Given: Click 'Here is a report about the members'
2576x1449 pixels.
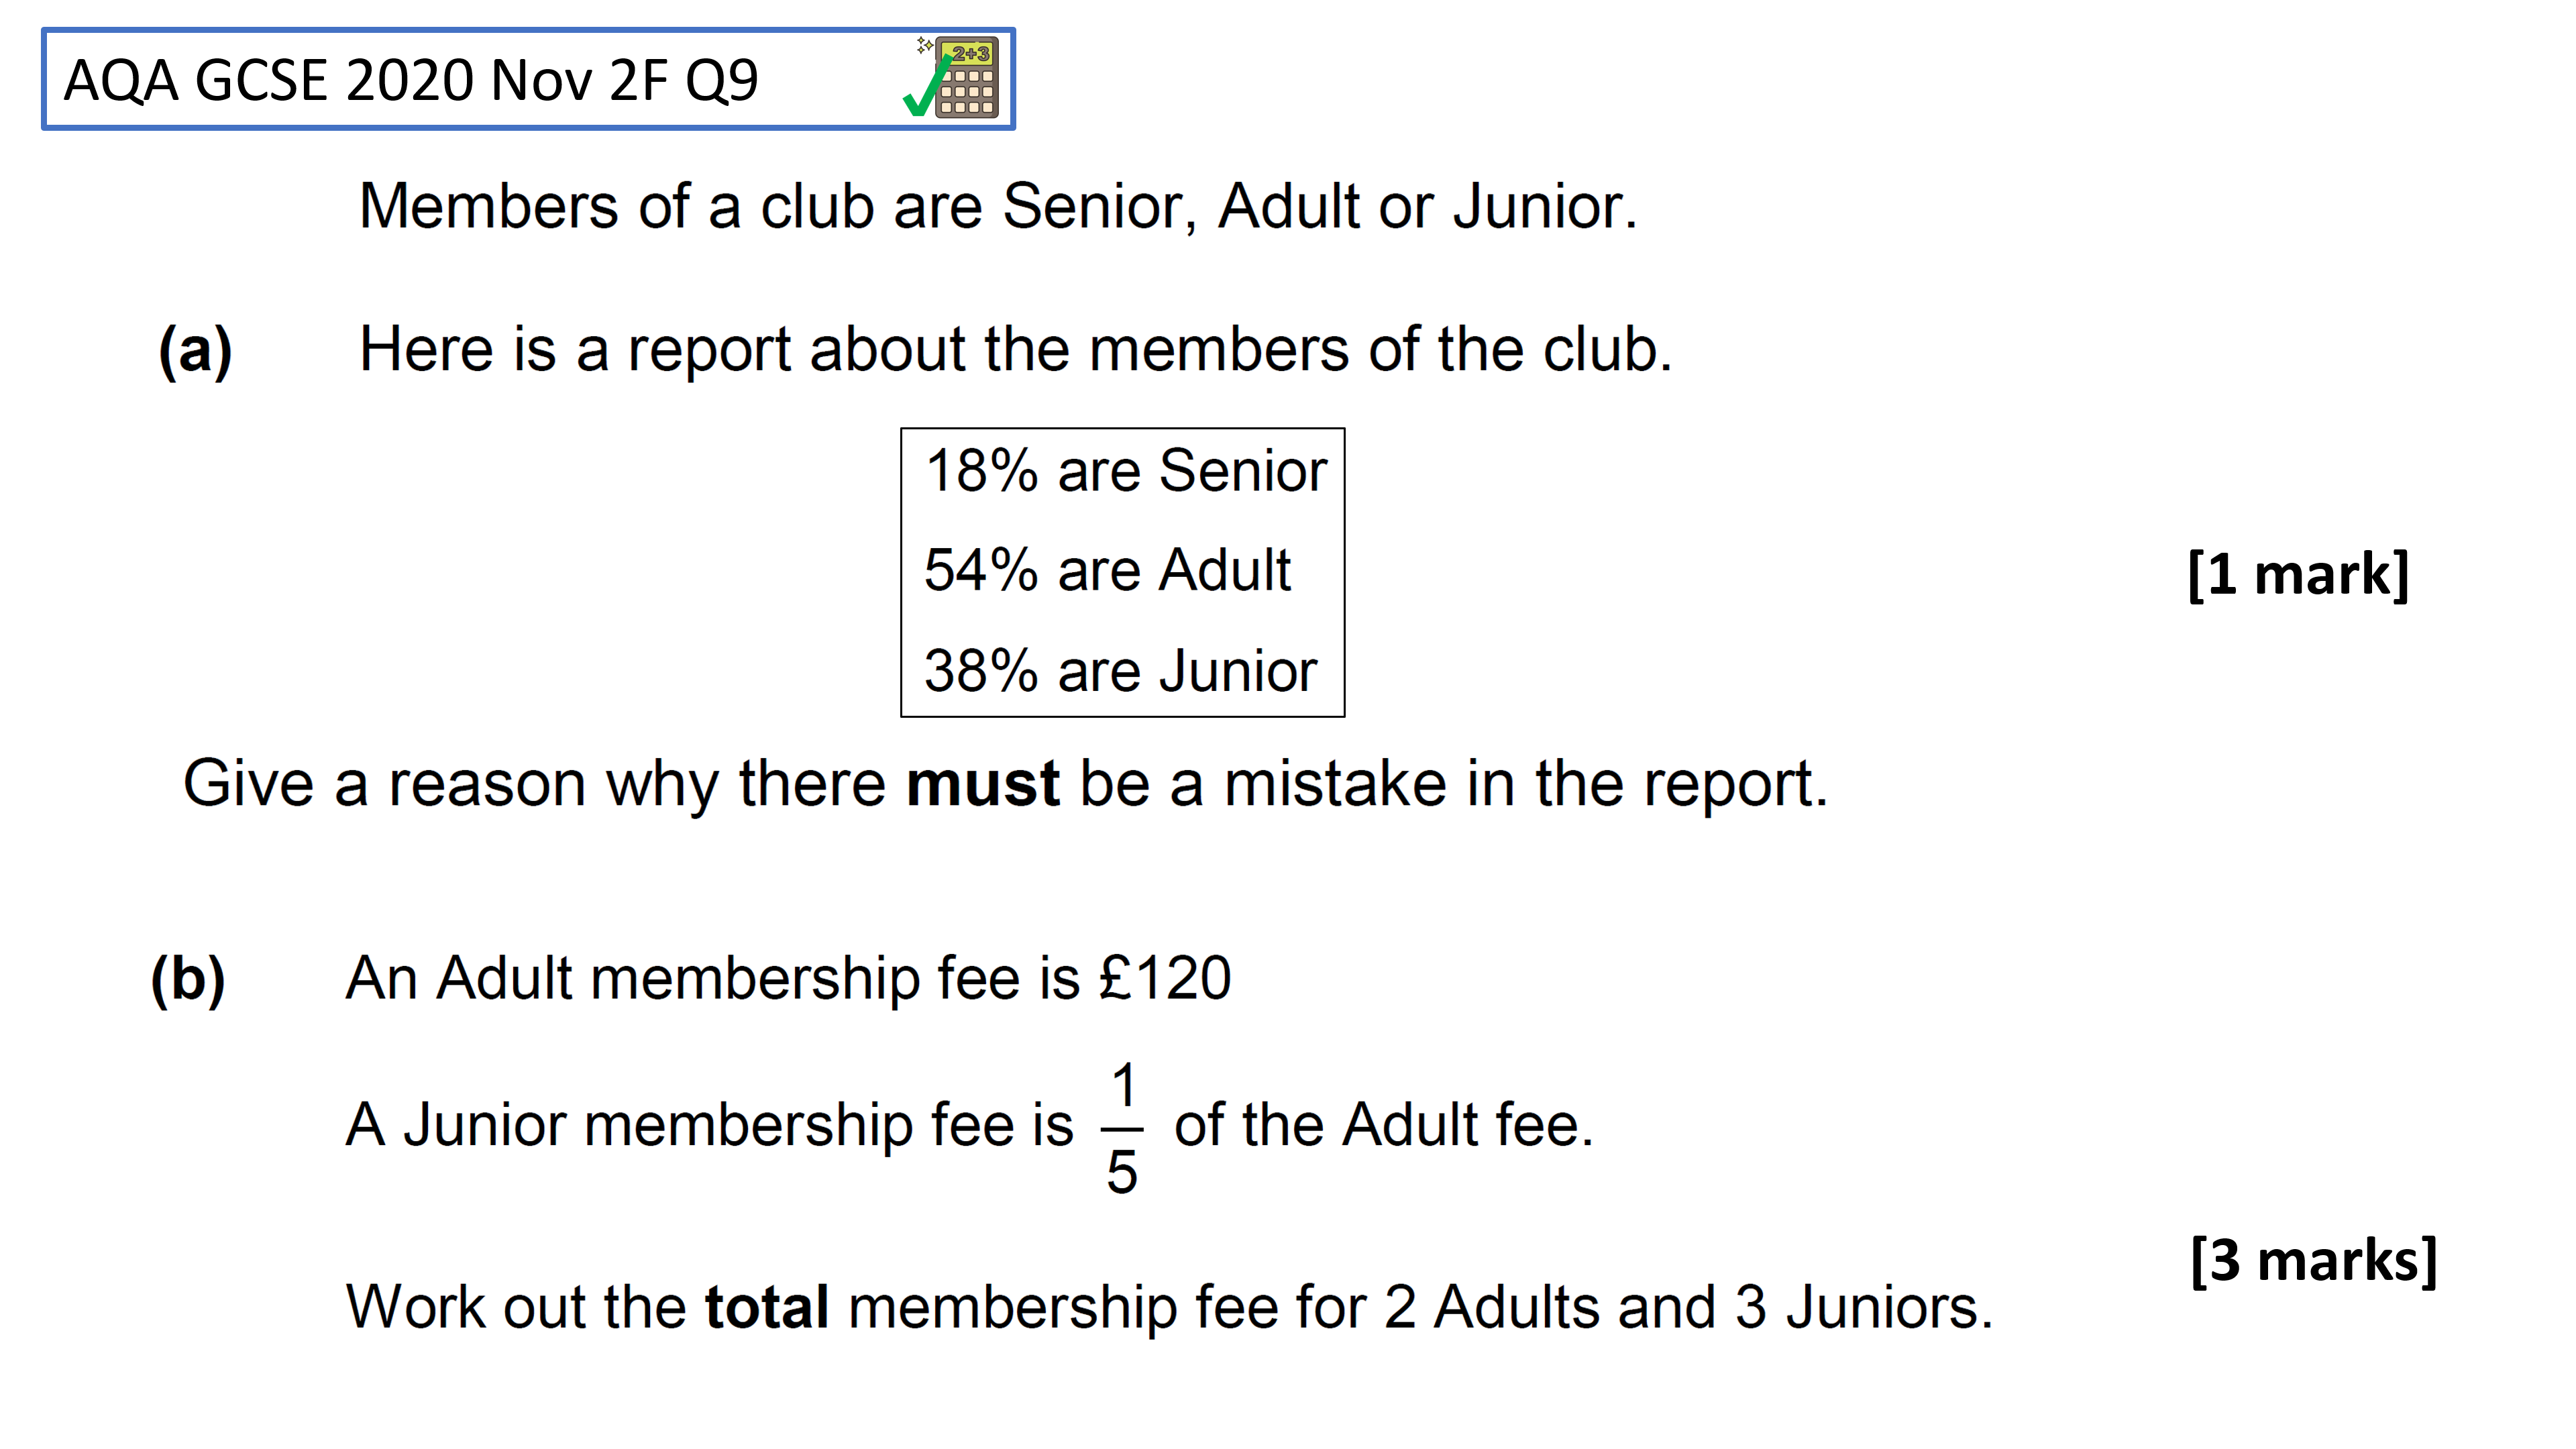Looking at the screenshot, I should point(855,350).
